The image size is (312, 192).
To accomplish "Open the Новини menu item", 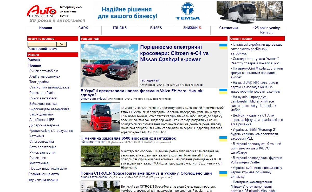I will click(45, 28).
